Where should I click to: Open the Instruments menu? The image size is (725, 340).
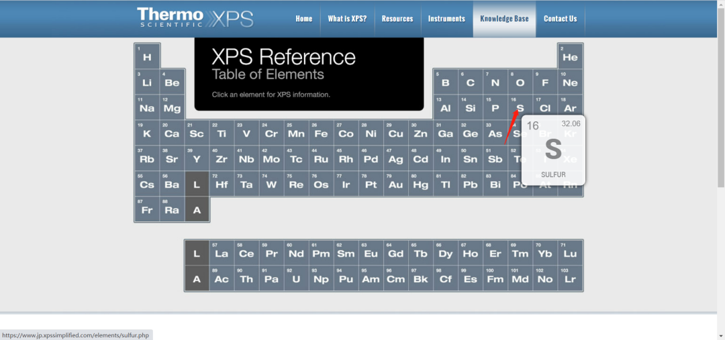pos(446,19)
